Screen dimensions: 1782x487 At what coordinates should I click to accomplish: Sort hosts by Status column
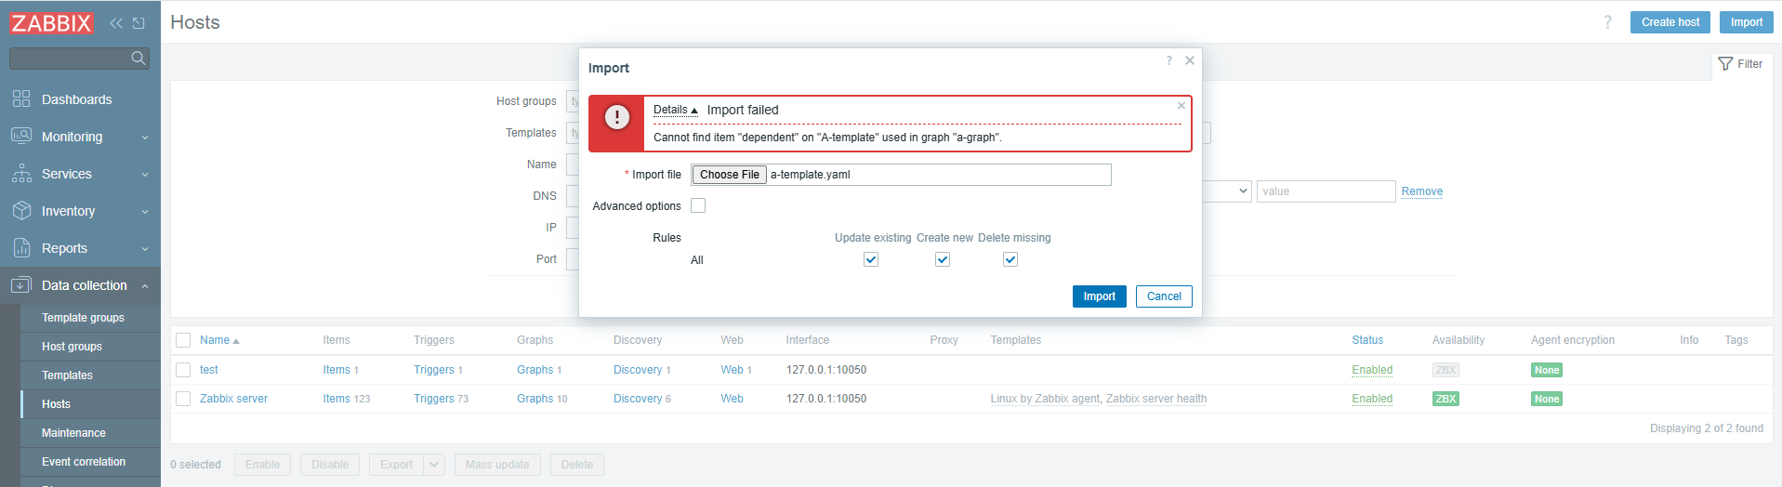click(x=1367, y=340)
